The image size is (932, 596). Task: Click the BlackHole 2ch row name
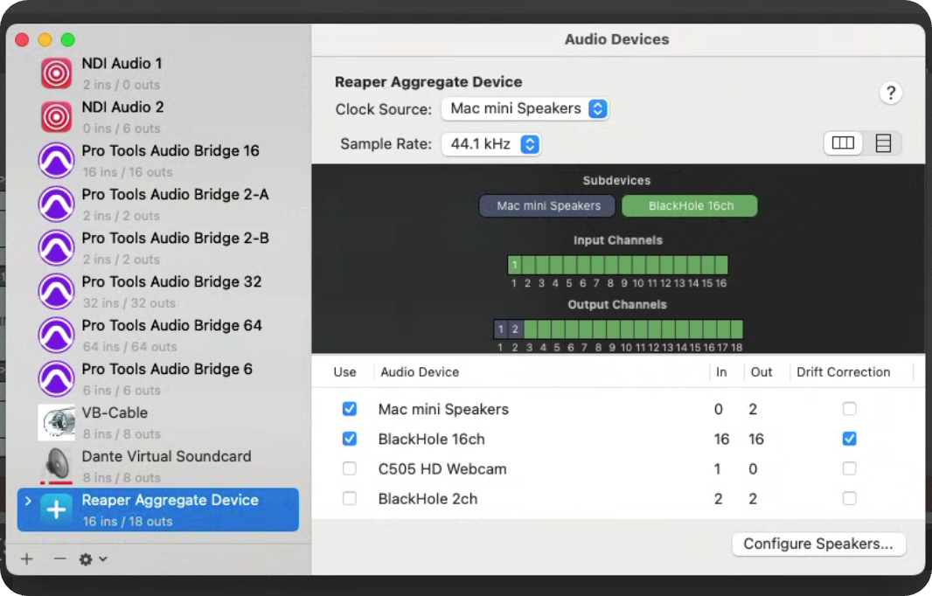pos(428,498)
